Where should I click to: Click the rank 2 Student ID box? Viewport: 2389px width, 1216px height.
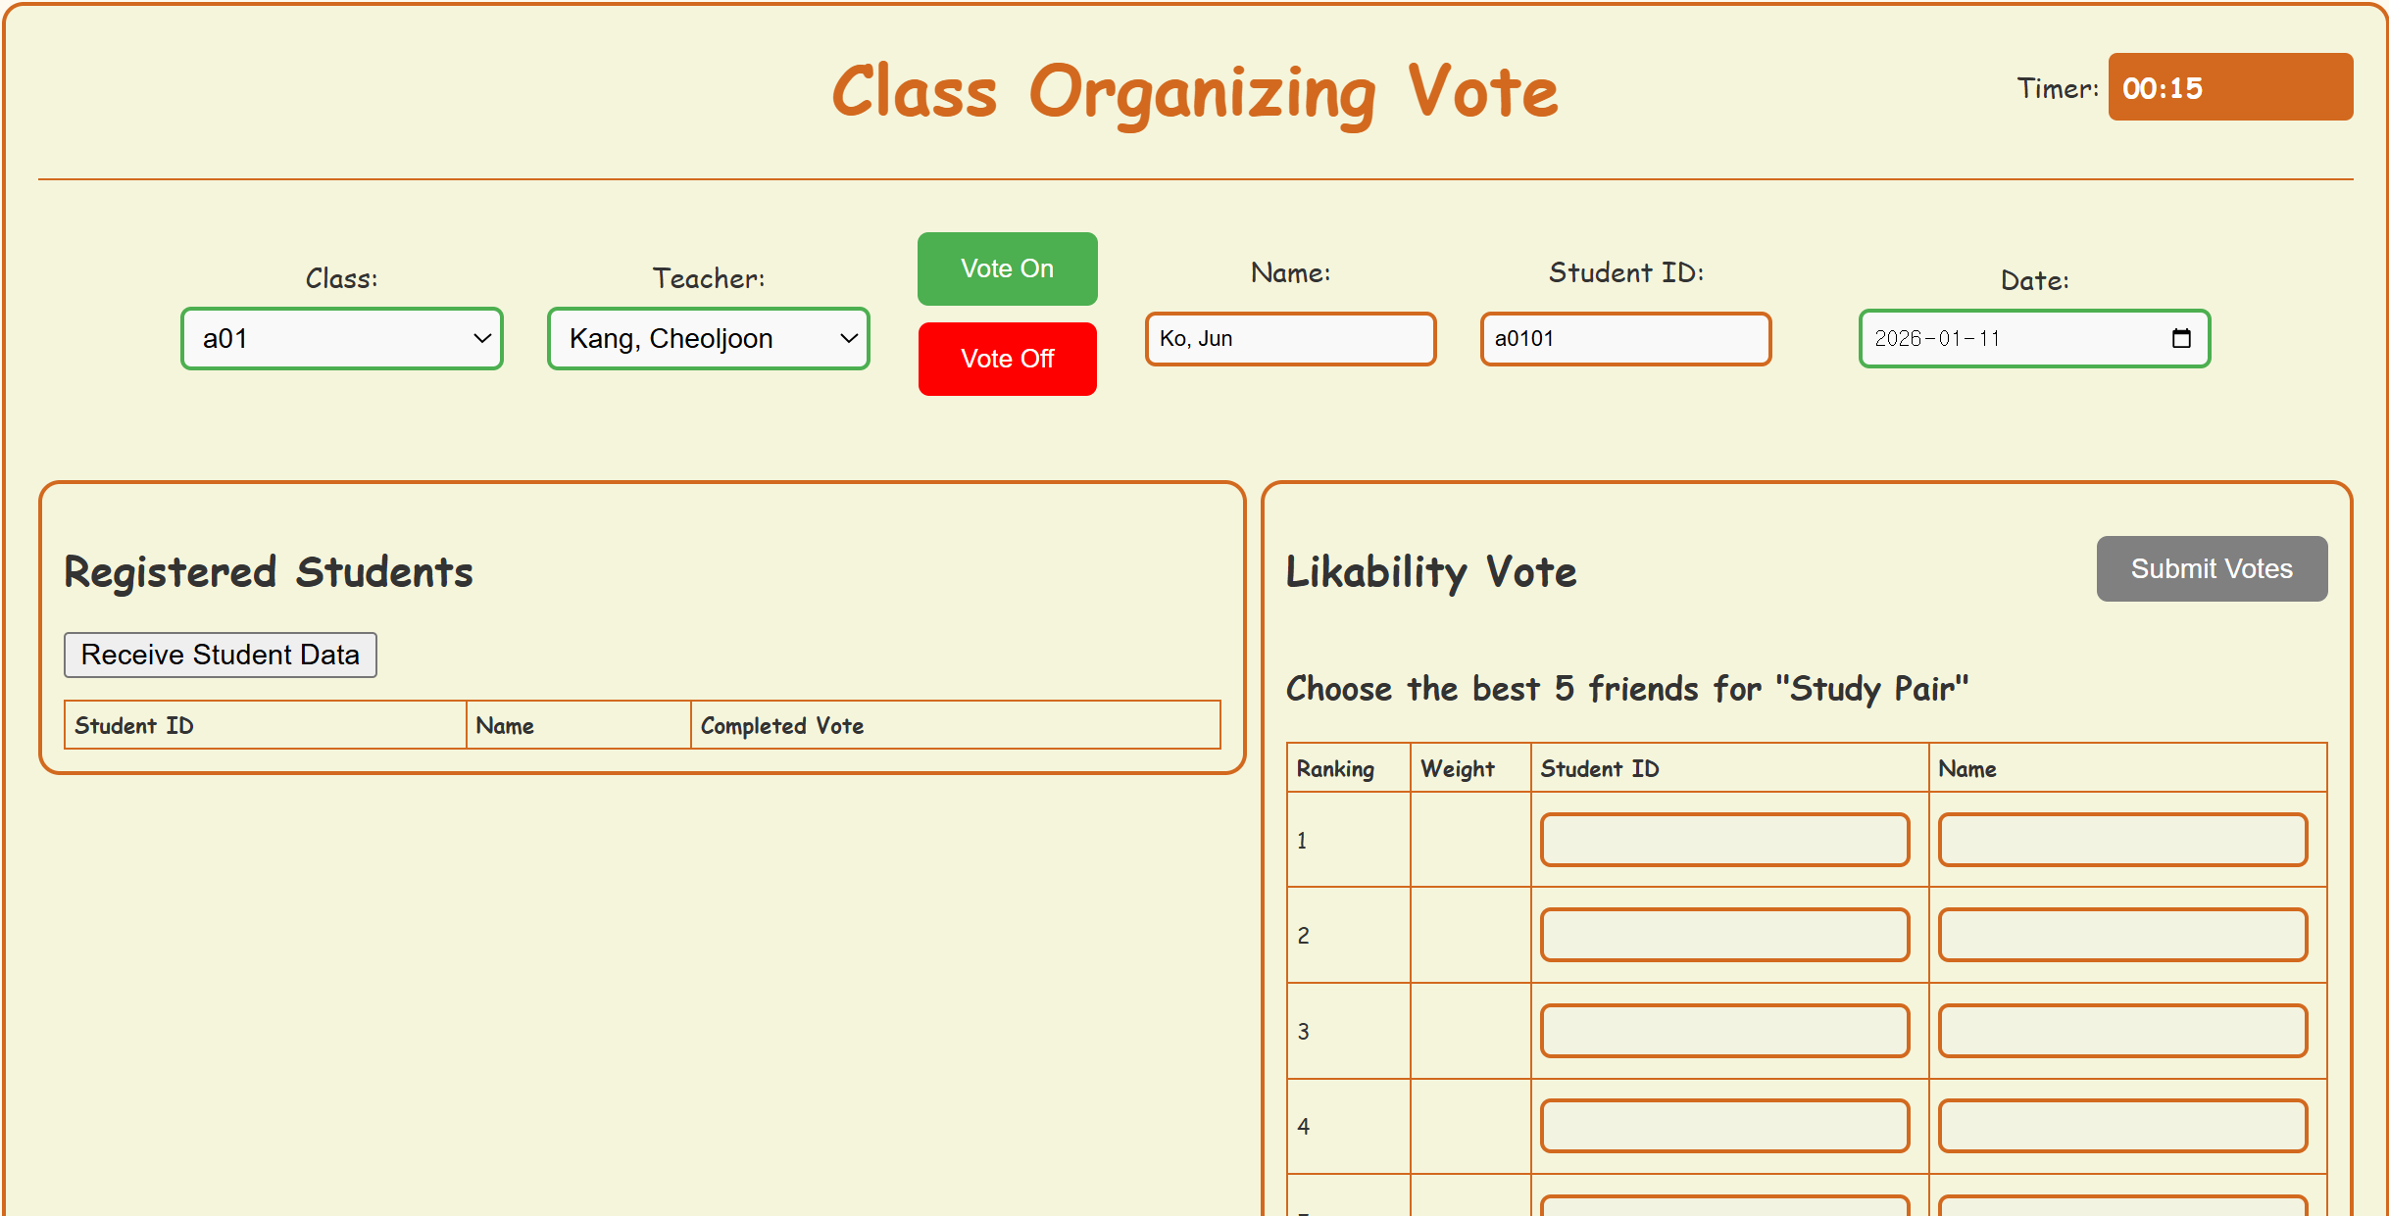click(1724, 935)
